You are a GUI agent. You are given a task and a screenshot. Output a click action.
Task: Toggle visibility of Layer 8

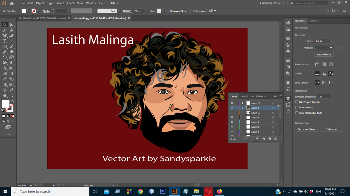click(232, 108)
